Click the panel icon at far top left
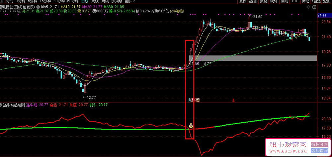The width and height of the screenshot is (332, 157). [1, 1]
